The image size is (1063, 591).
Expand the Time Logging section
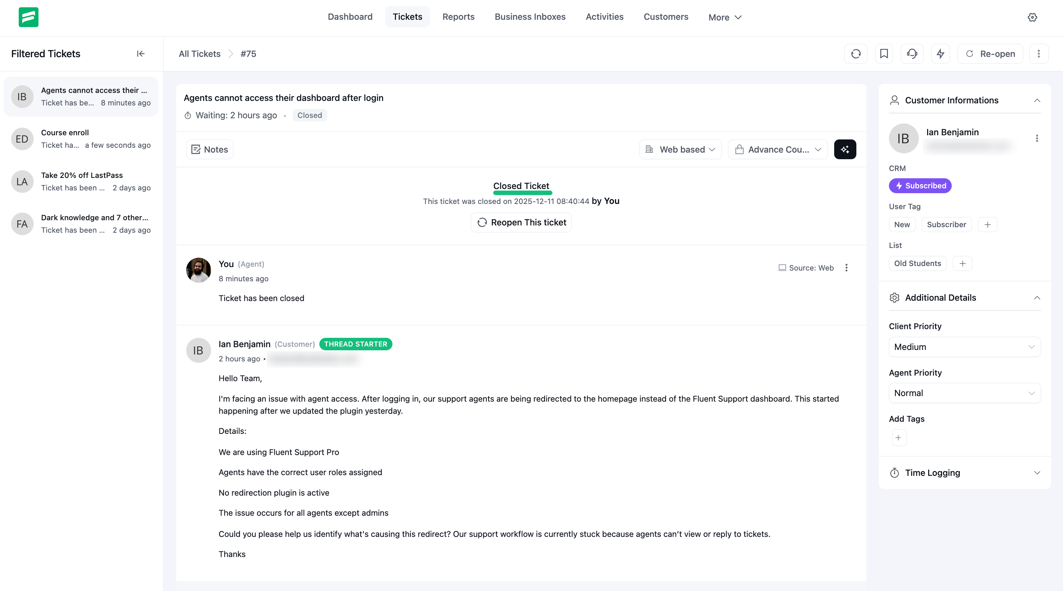pyautogui.click(x=965, y=473)
